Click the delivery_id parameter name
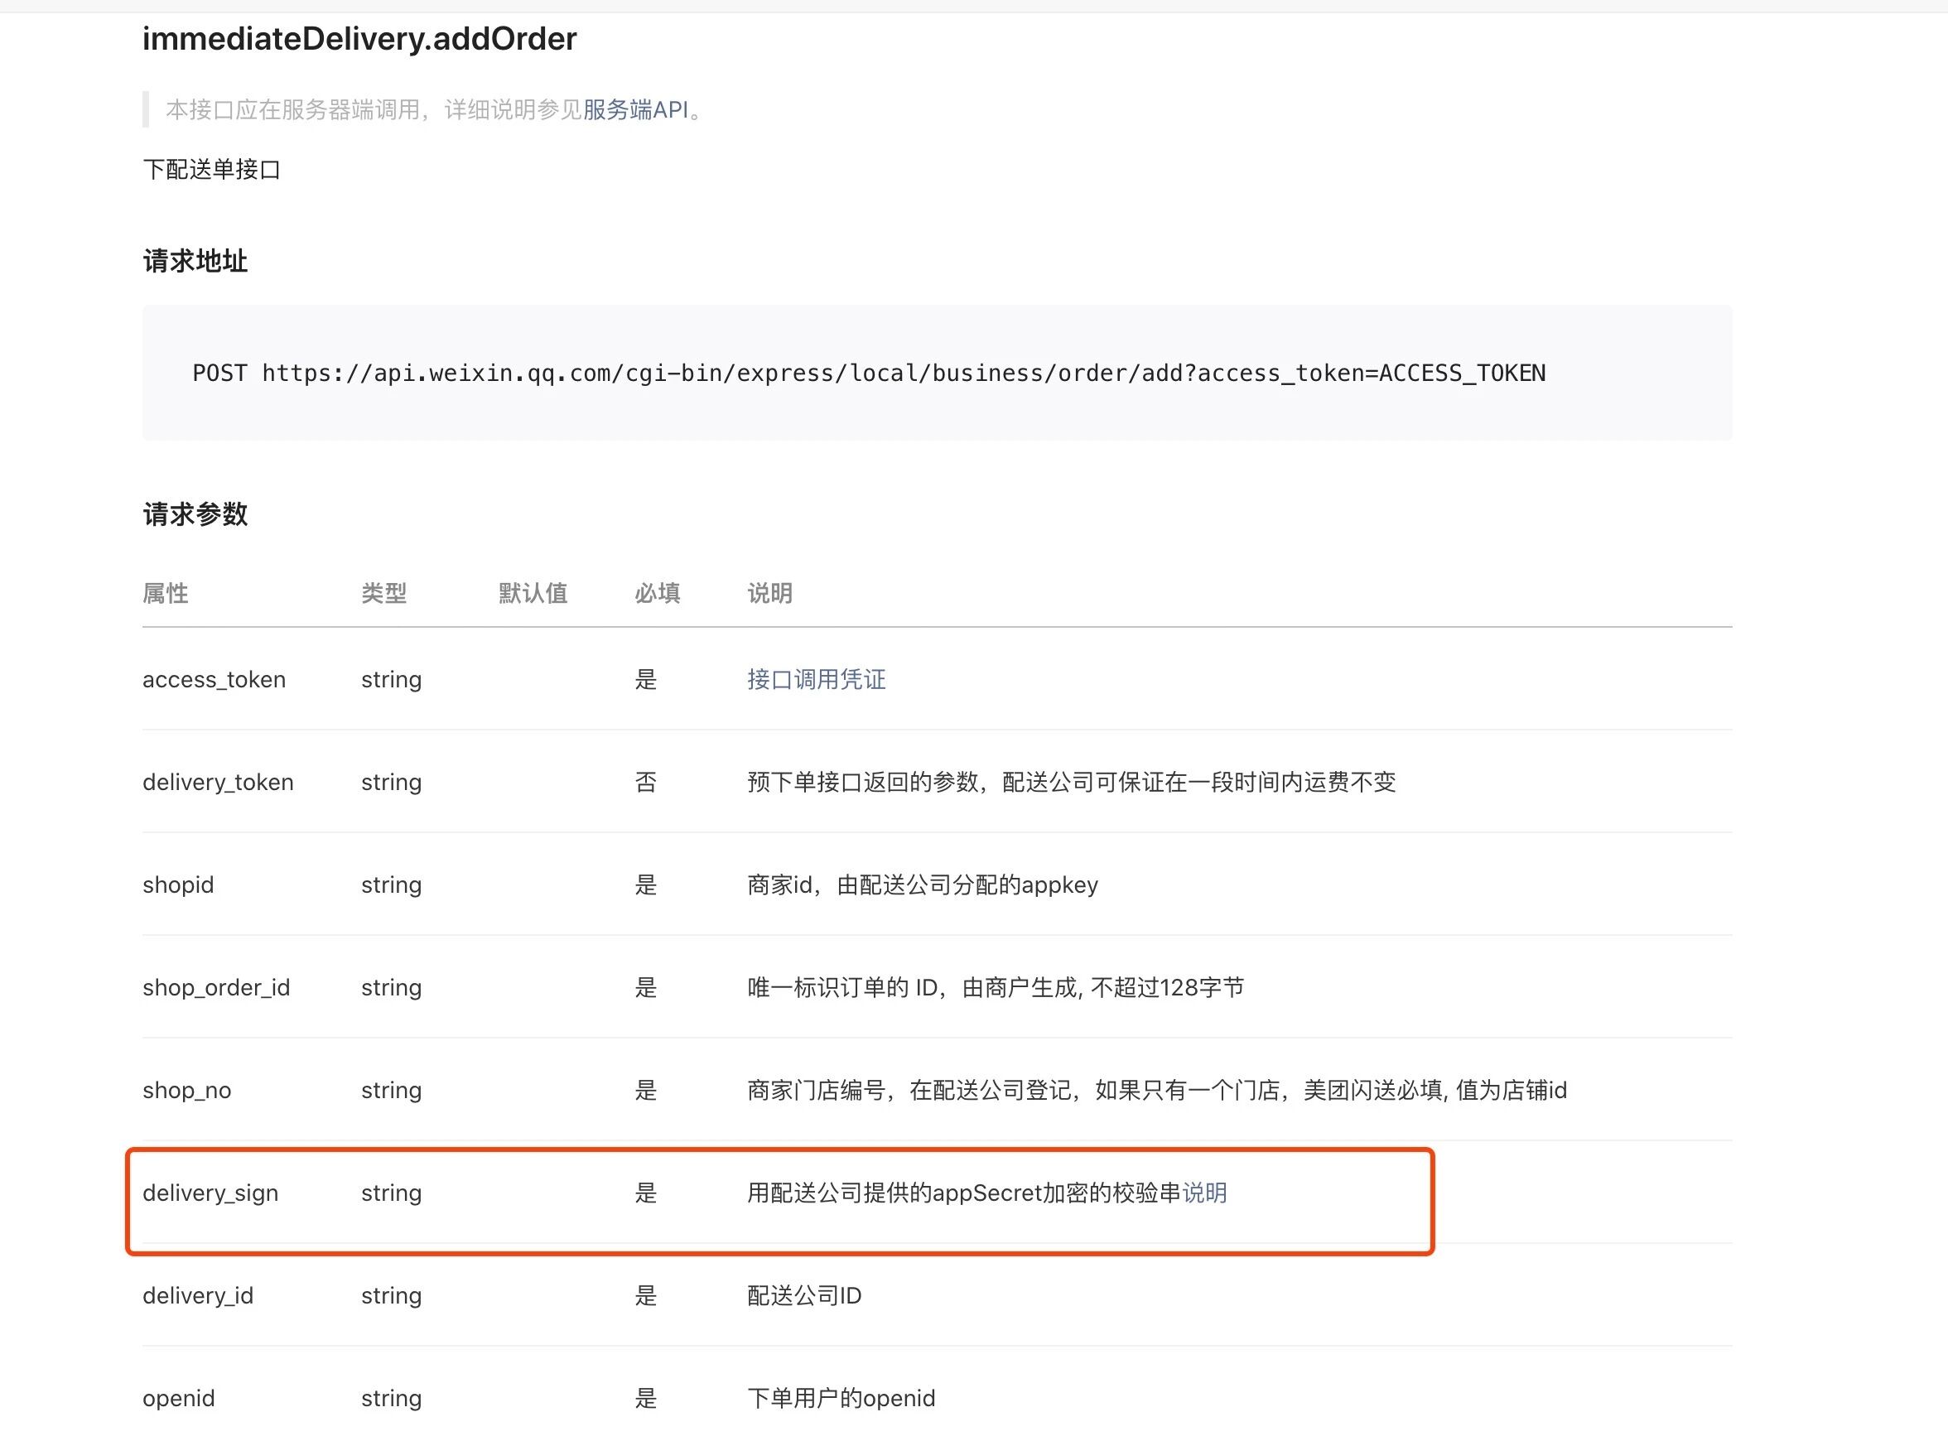1948x1441 pixels. pos(198,1295)
